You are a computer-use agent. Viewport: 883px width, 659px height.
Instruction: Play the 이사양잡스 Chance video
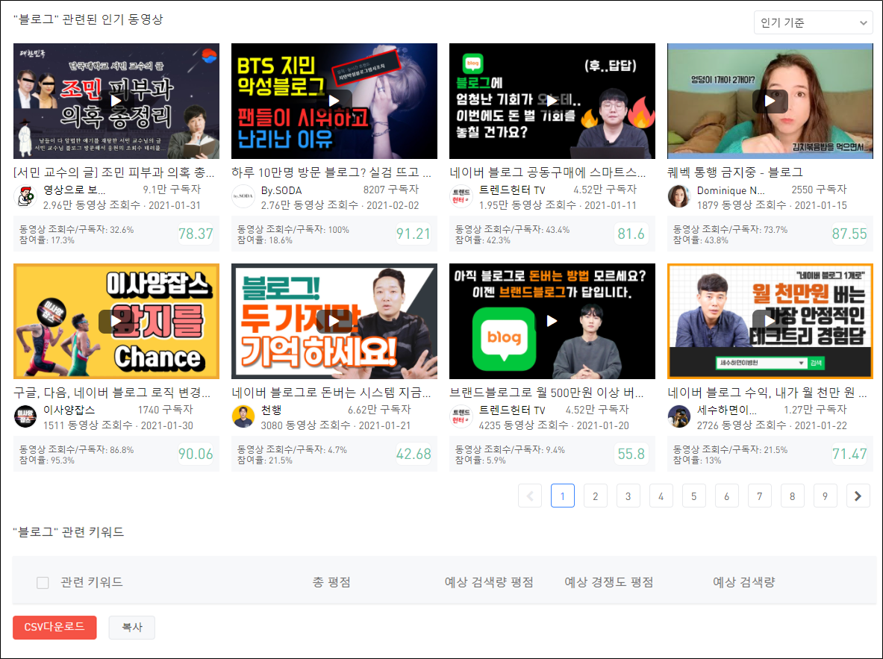(x=116, y=321)
